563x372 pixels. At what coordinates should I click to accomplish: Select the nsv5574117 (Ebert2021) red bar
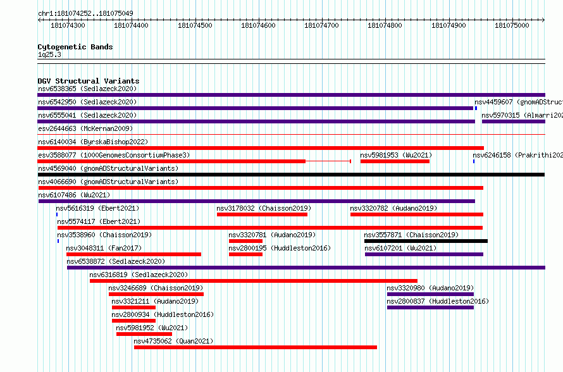[x=270, y=228]
